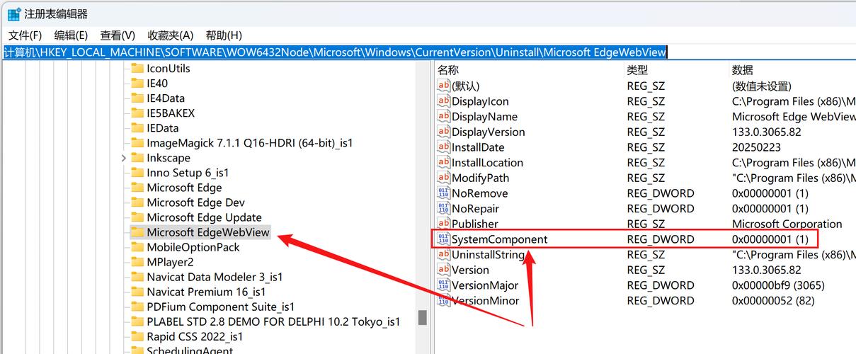
Task: Click the SystemComponent value name
Action: click(500, 239)
